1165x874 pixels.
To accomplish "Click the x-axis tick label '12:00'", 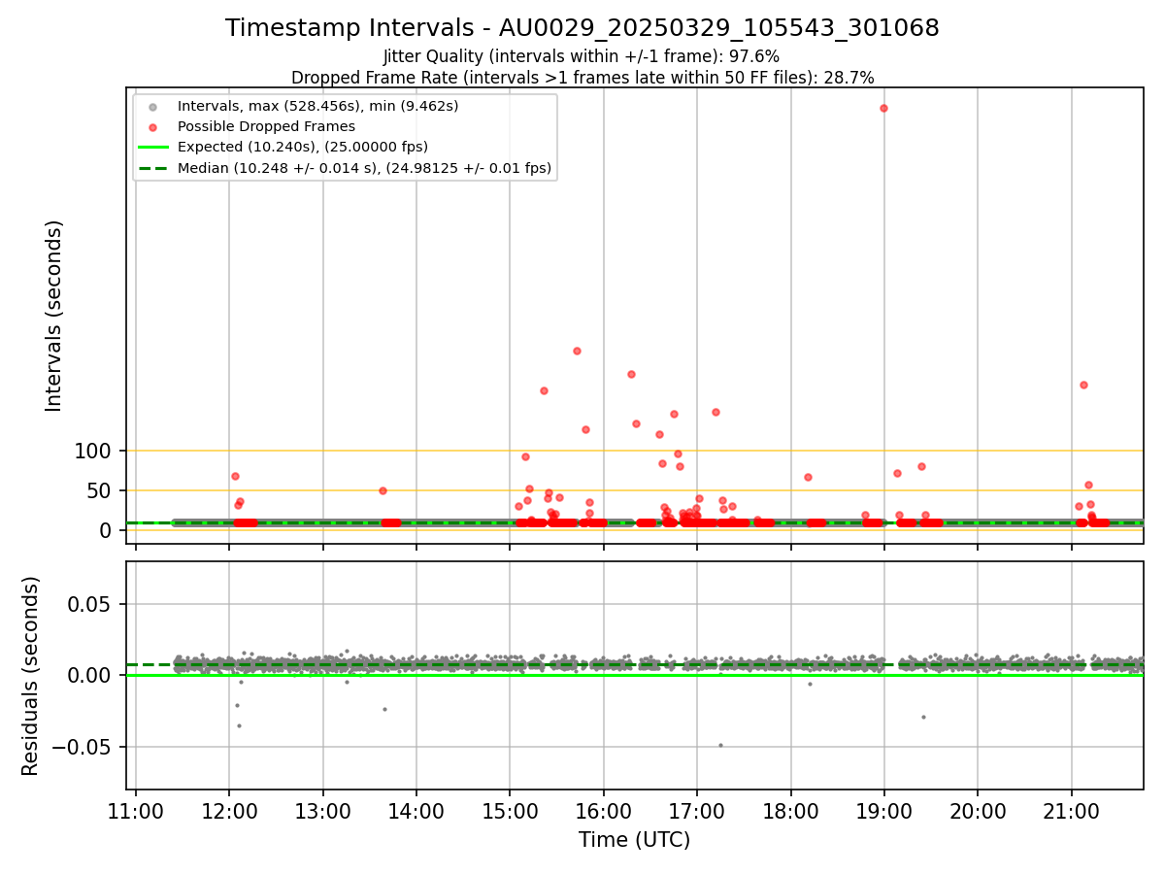I will click(x=229, y=810).
